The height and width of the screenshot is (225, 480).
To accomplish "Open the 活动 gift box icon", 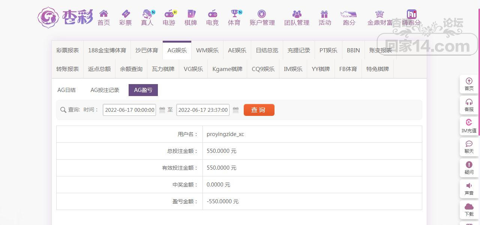I will pyautogui.click(x=324, y=14).
